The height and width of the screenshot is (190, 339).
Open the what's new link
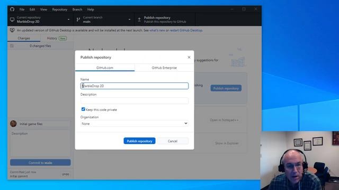click(x=157, y=31)
